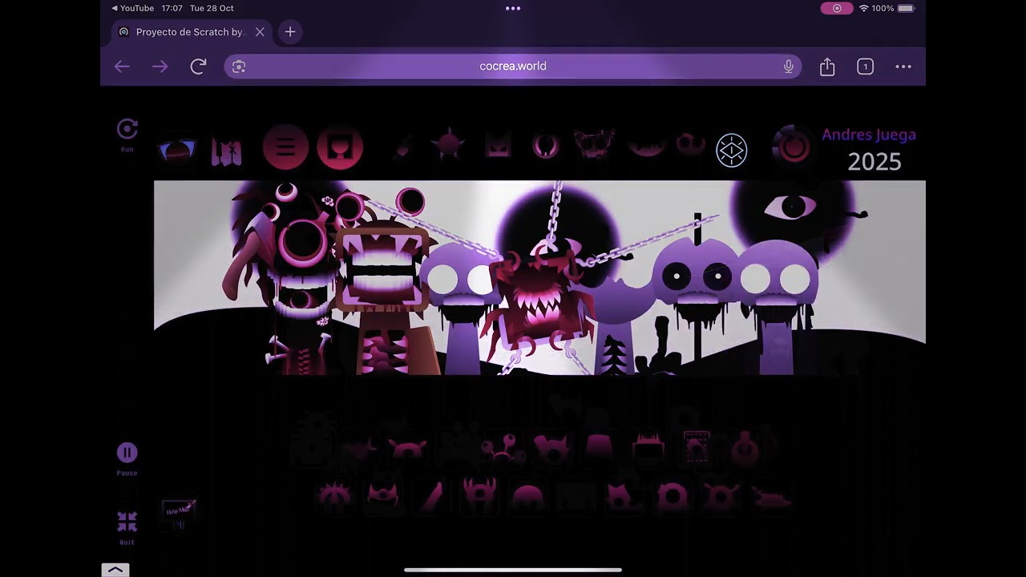
Task: Select the blue-eyed face icon in top row
Action: point(176,151)
